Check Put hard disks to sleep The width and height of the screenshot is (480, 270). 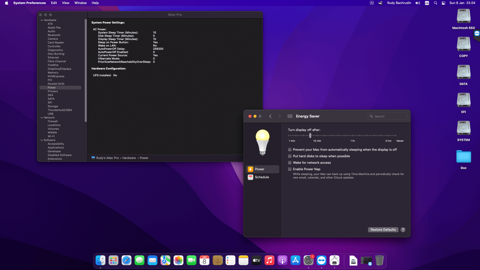[x=290, y=156]
